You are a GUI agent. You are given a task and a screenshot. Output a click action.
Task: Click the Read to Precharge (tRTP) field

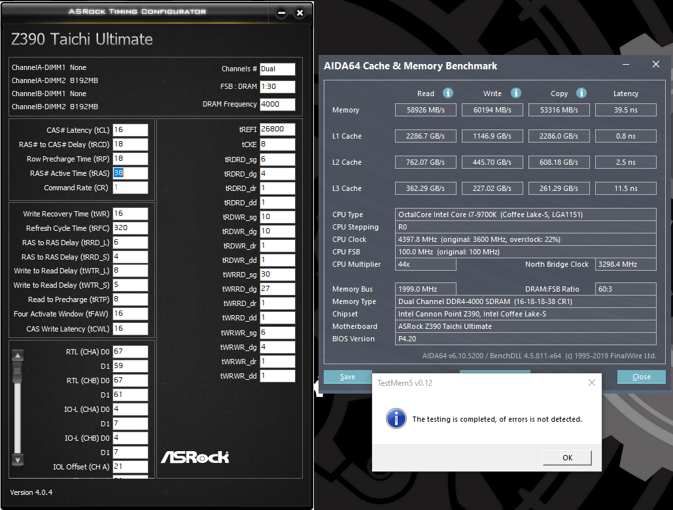tap(131, 299)
